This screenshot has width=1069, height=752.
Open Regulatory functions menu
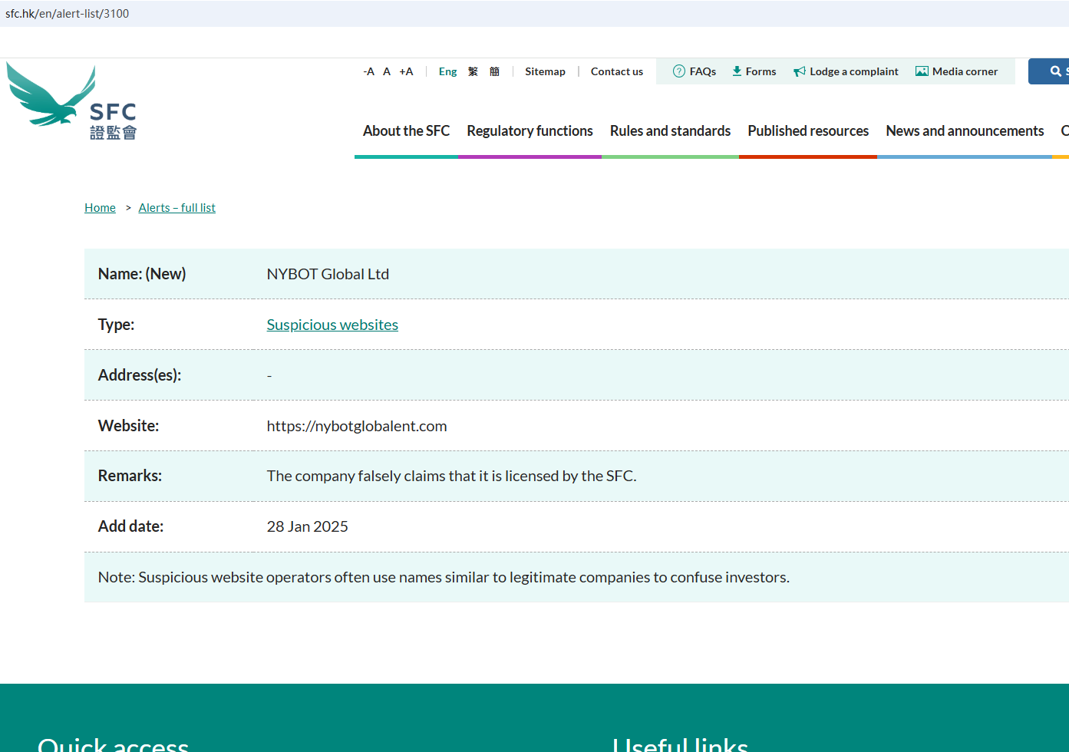tap(530, 131)
